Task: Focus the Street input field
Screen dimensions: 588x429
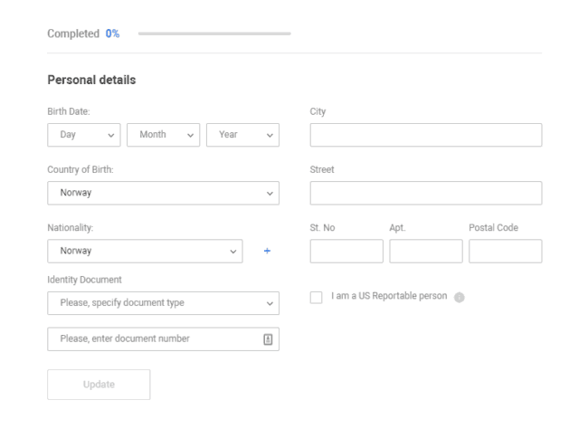Action: tap(426, 193)
